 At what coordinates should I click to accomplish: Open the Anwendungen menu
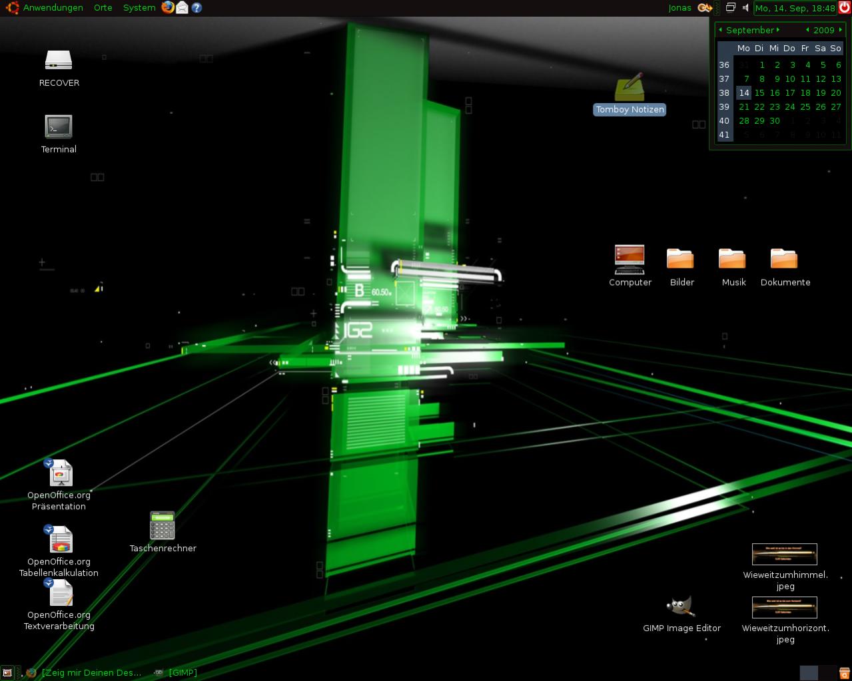[x=53, y=8]
